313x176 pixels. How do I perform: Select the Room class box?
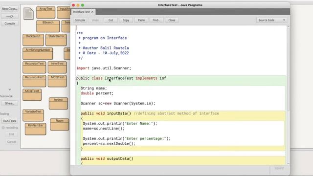[x=60, y=125]
